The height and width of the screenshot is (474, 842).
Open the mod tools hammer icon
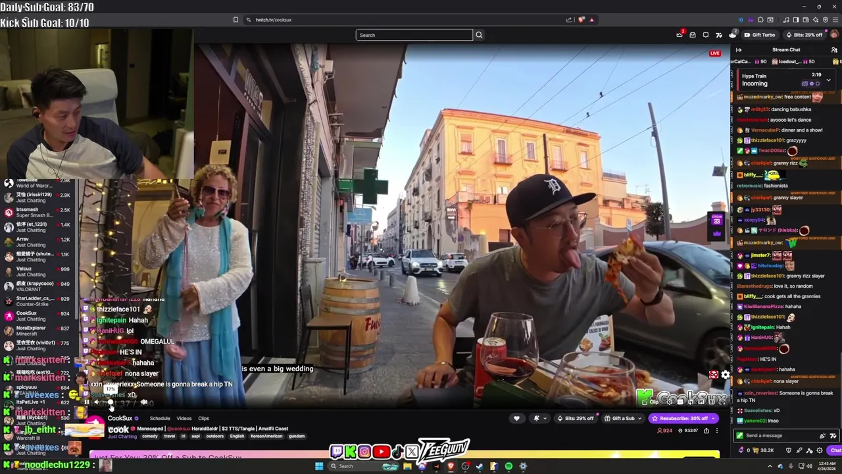point(809,450)
